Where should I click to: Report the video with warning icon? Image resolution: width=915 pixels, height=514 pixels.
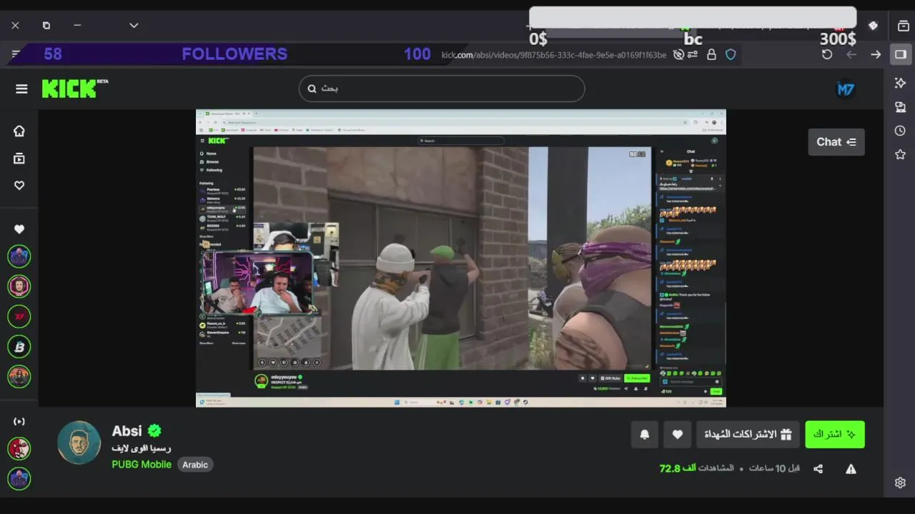(851, 469)
